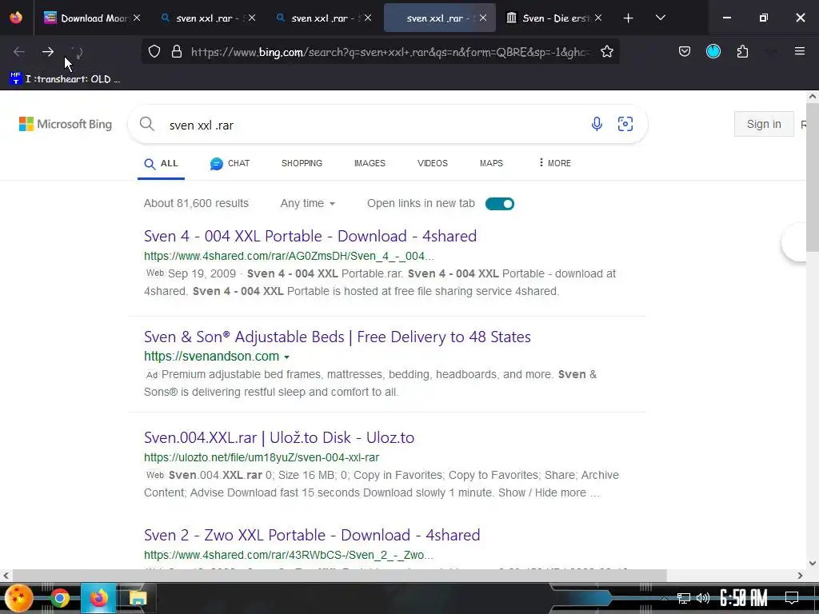Click the About 81,600 results text
Screen dimensions: 819x614
[197, 204]
